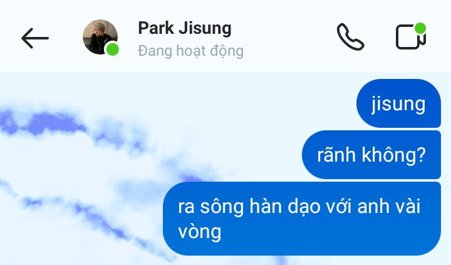451x265 pixels.
Task: Click the green dot on video icon
Action: pyautogui.click(x=420, y=28)
